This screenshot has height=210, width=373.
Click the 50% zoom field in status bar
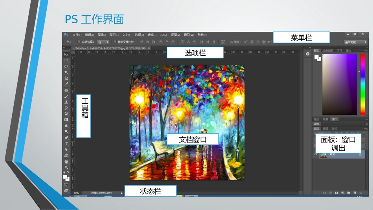(77, 193)
